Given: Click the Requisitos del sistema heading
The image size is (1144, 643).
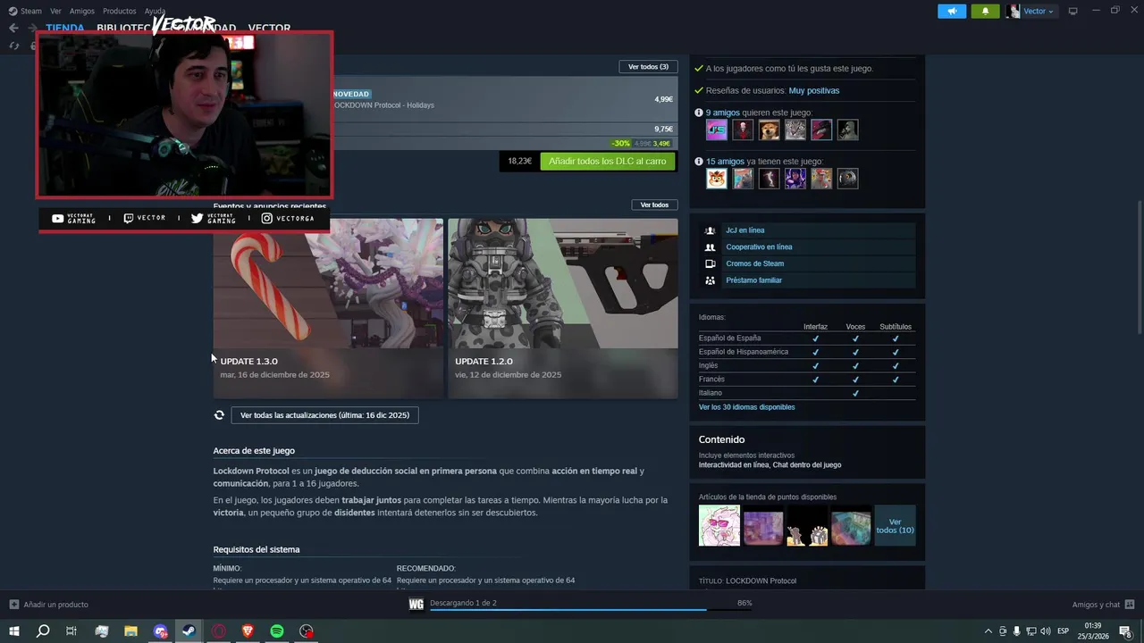Looking at the screenshot, I should pos(257,549).
